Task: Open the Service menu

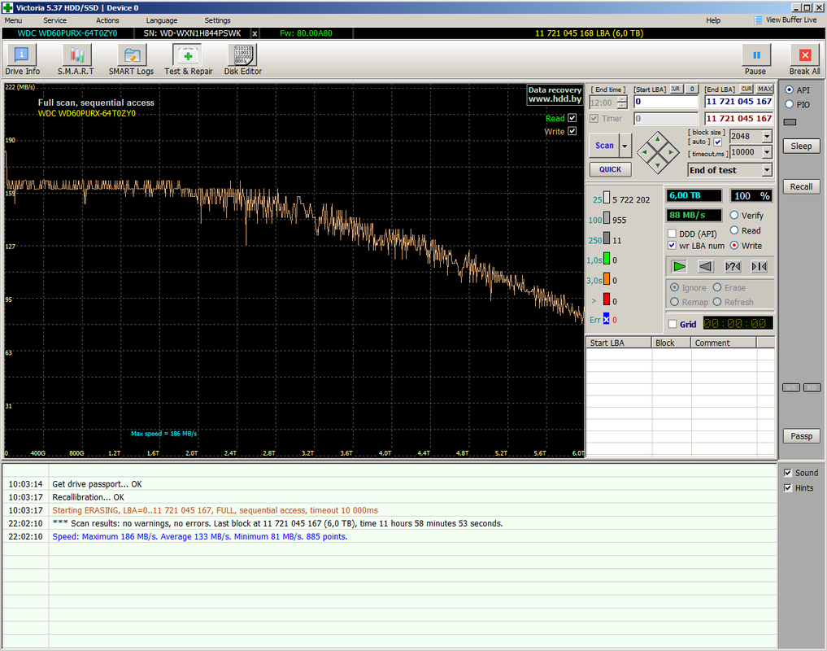Action: click(55, 20)
